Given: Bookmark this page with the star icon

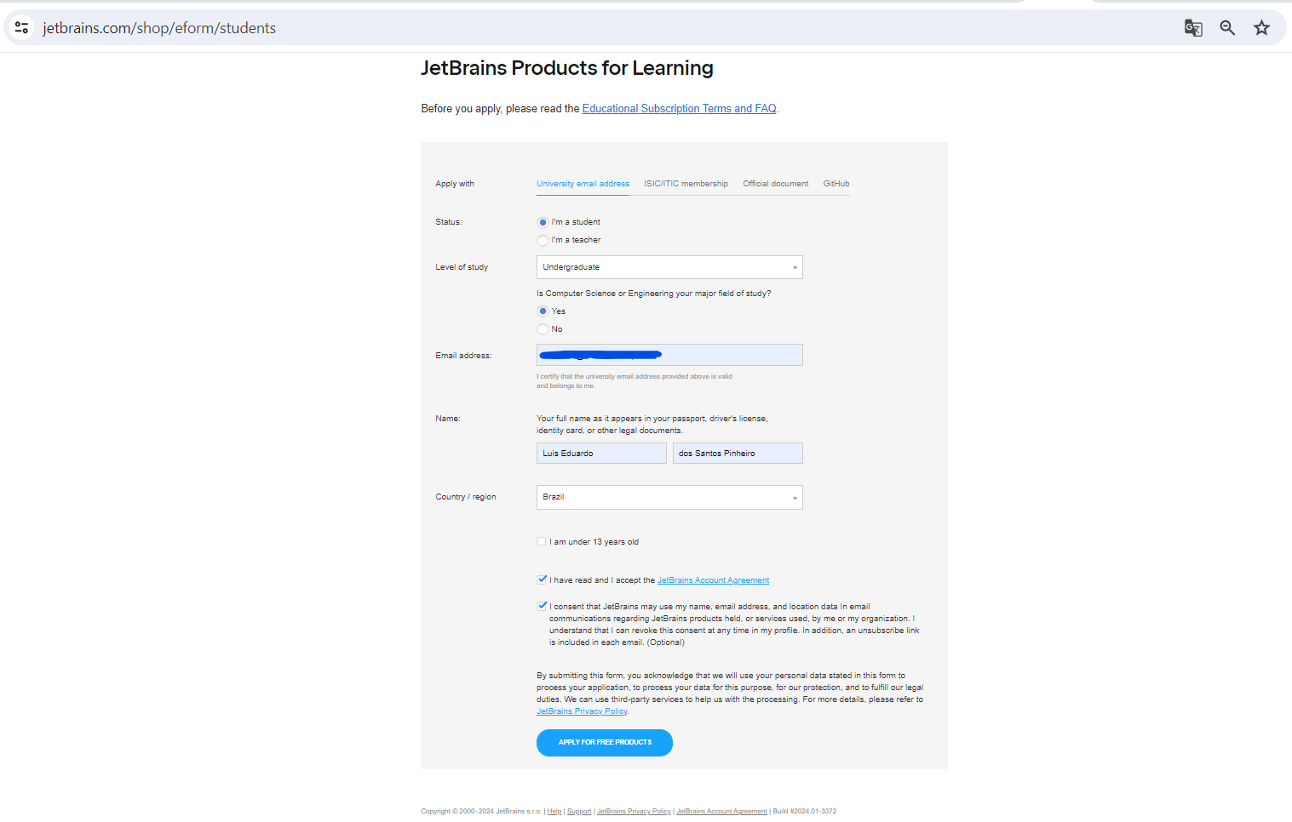Looking at the screenshot, I should point(1261,28).
